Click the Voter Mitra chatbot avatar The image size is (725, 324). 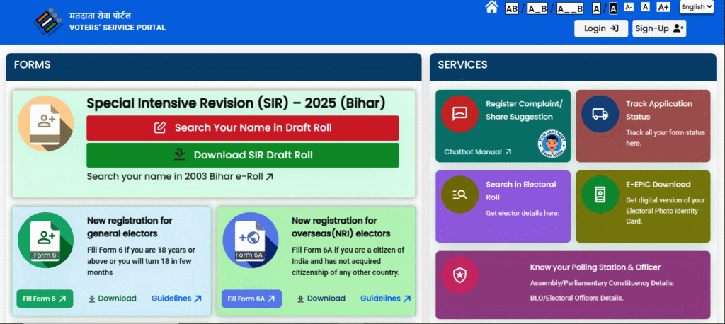tap(552, 144)
